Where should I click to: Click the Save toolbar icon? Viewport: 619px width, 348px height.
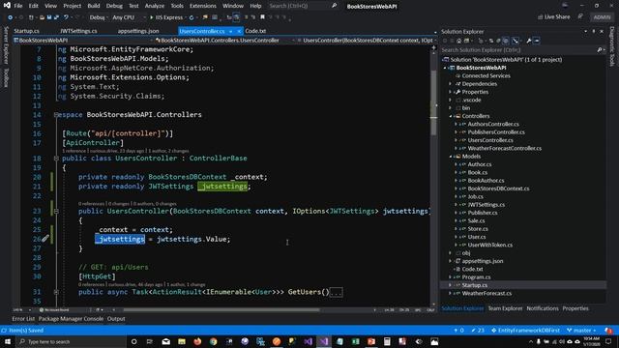click(49, 17)
